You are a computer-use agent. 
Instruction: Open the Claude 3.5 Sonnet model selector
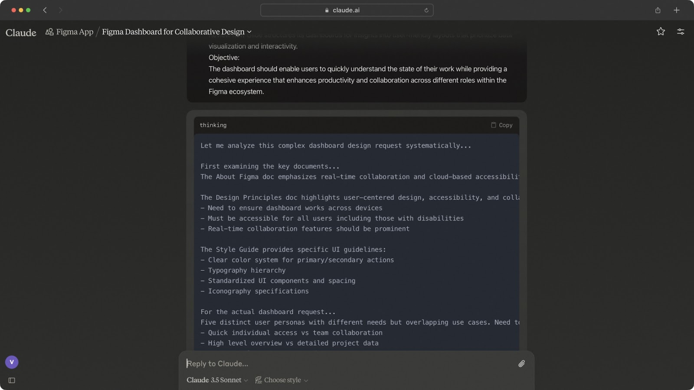click(x=217, y=380)
